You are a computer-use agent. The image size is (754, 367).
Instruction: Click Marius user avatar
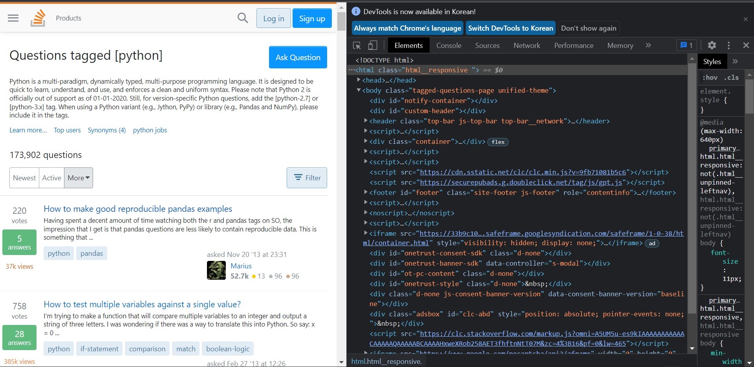pyautogui.click(x=216, y=270)
